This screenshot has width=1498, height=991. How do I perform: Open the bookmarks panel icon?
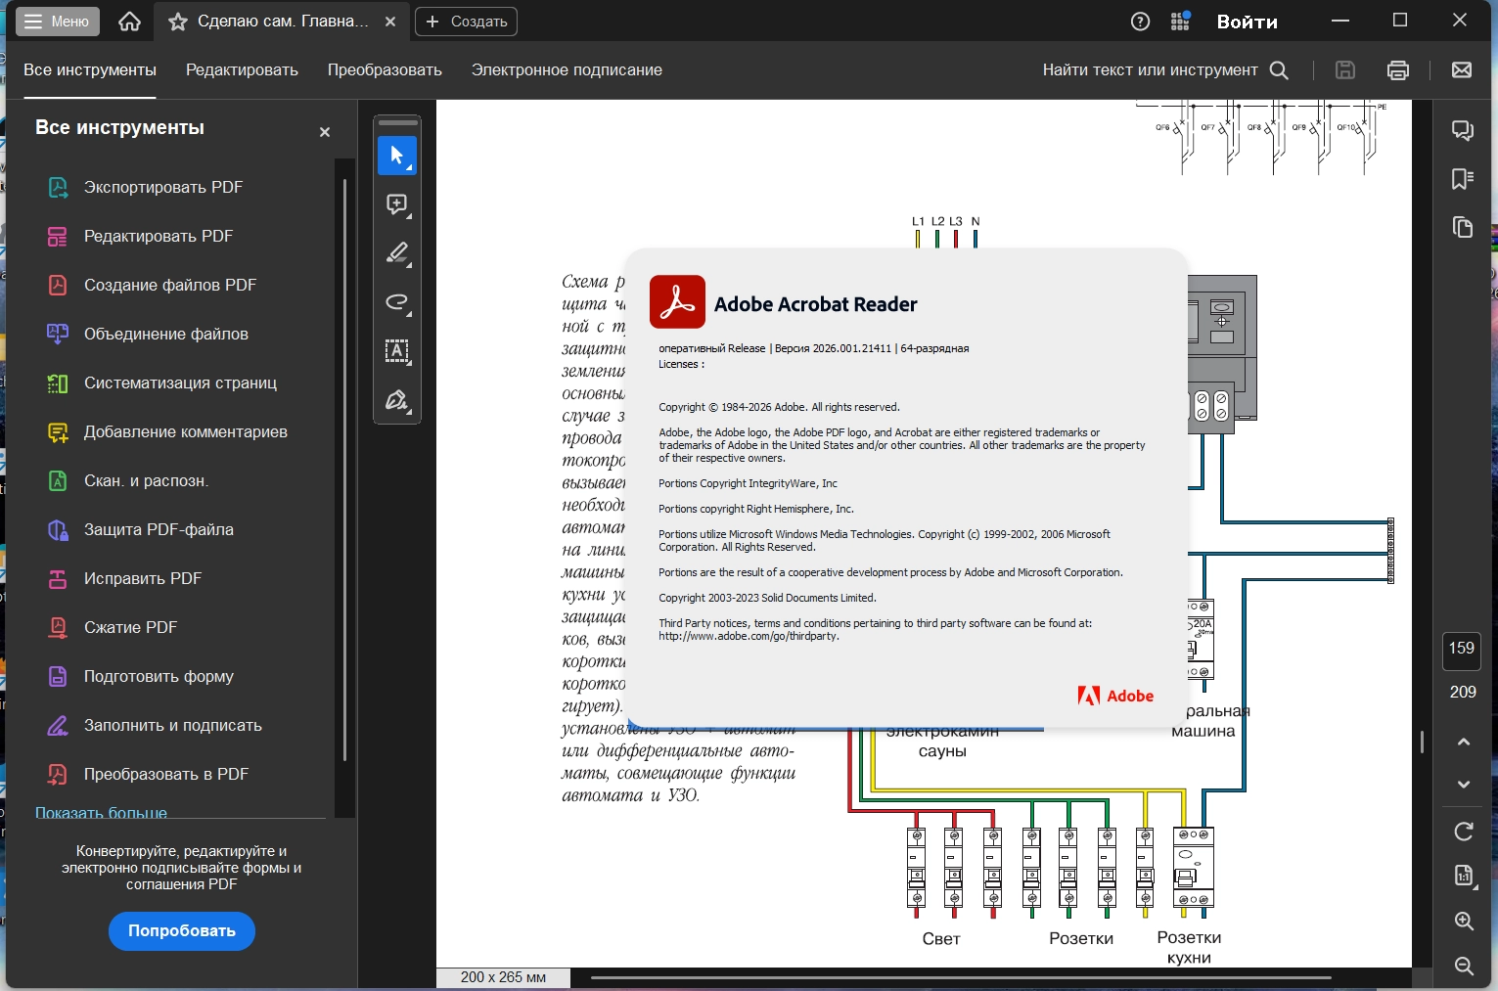pos(1463,178)
